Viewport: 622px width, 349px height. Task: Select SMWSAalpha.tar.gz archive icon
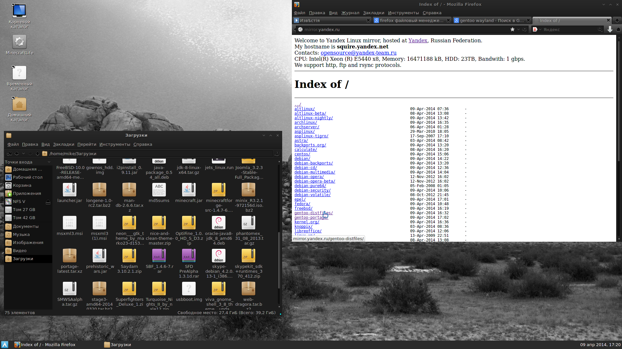click(69, 289)
